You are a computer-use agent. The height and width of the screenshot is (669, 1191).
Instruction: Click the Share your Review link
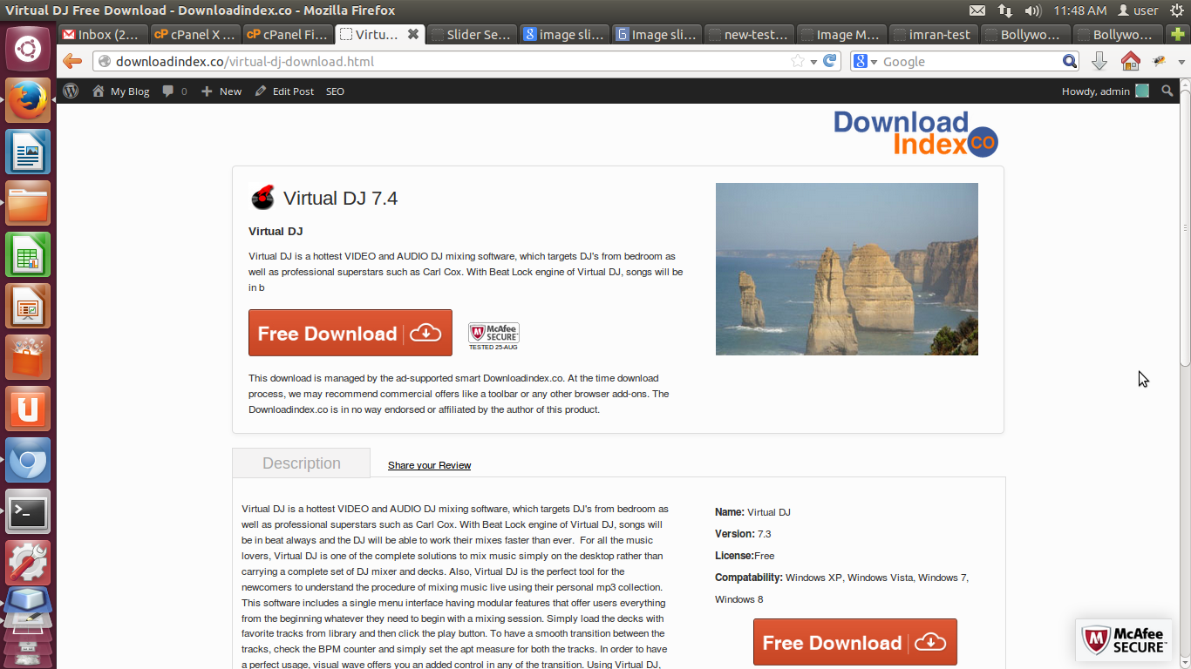point(429,465)
